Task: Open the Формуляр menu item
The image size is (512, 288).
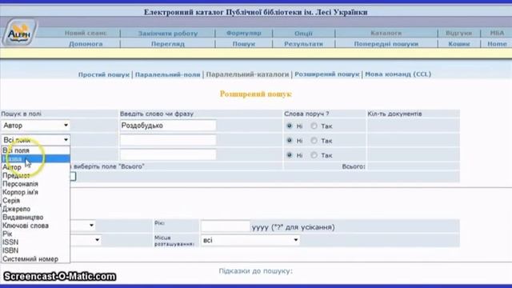Action: [243, 33]
